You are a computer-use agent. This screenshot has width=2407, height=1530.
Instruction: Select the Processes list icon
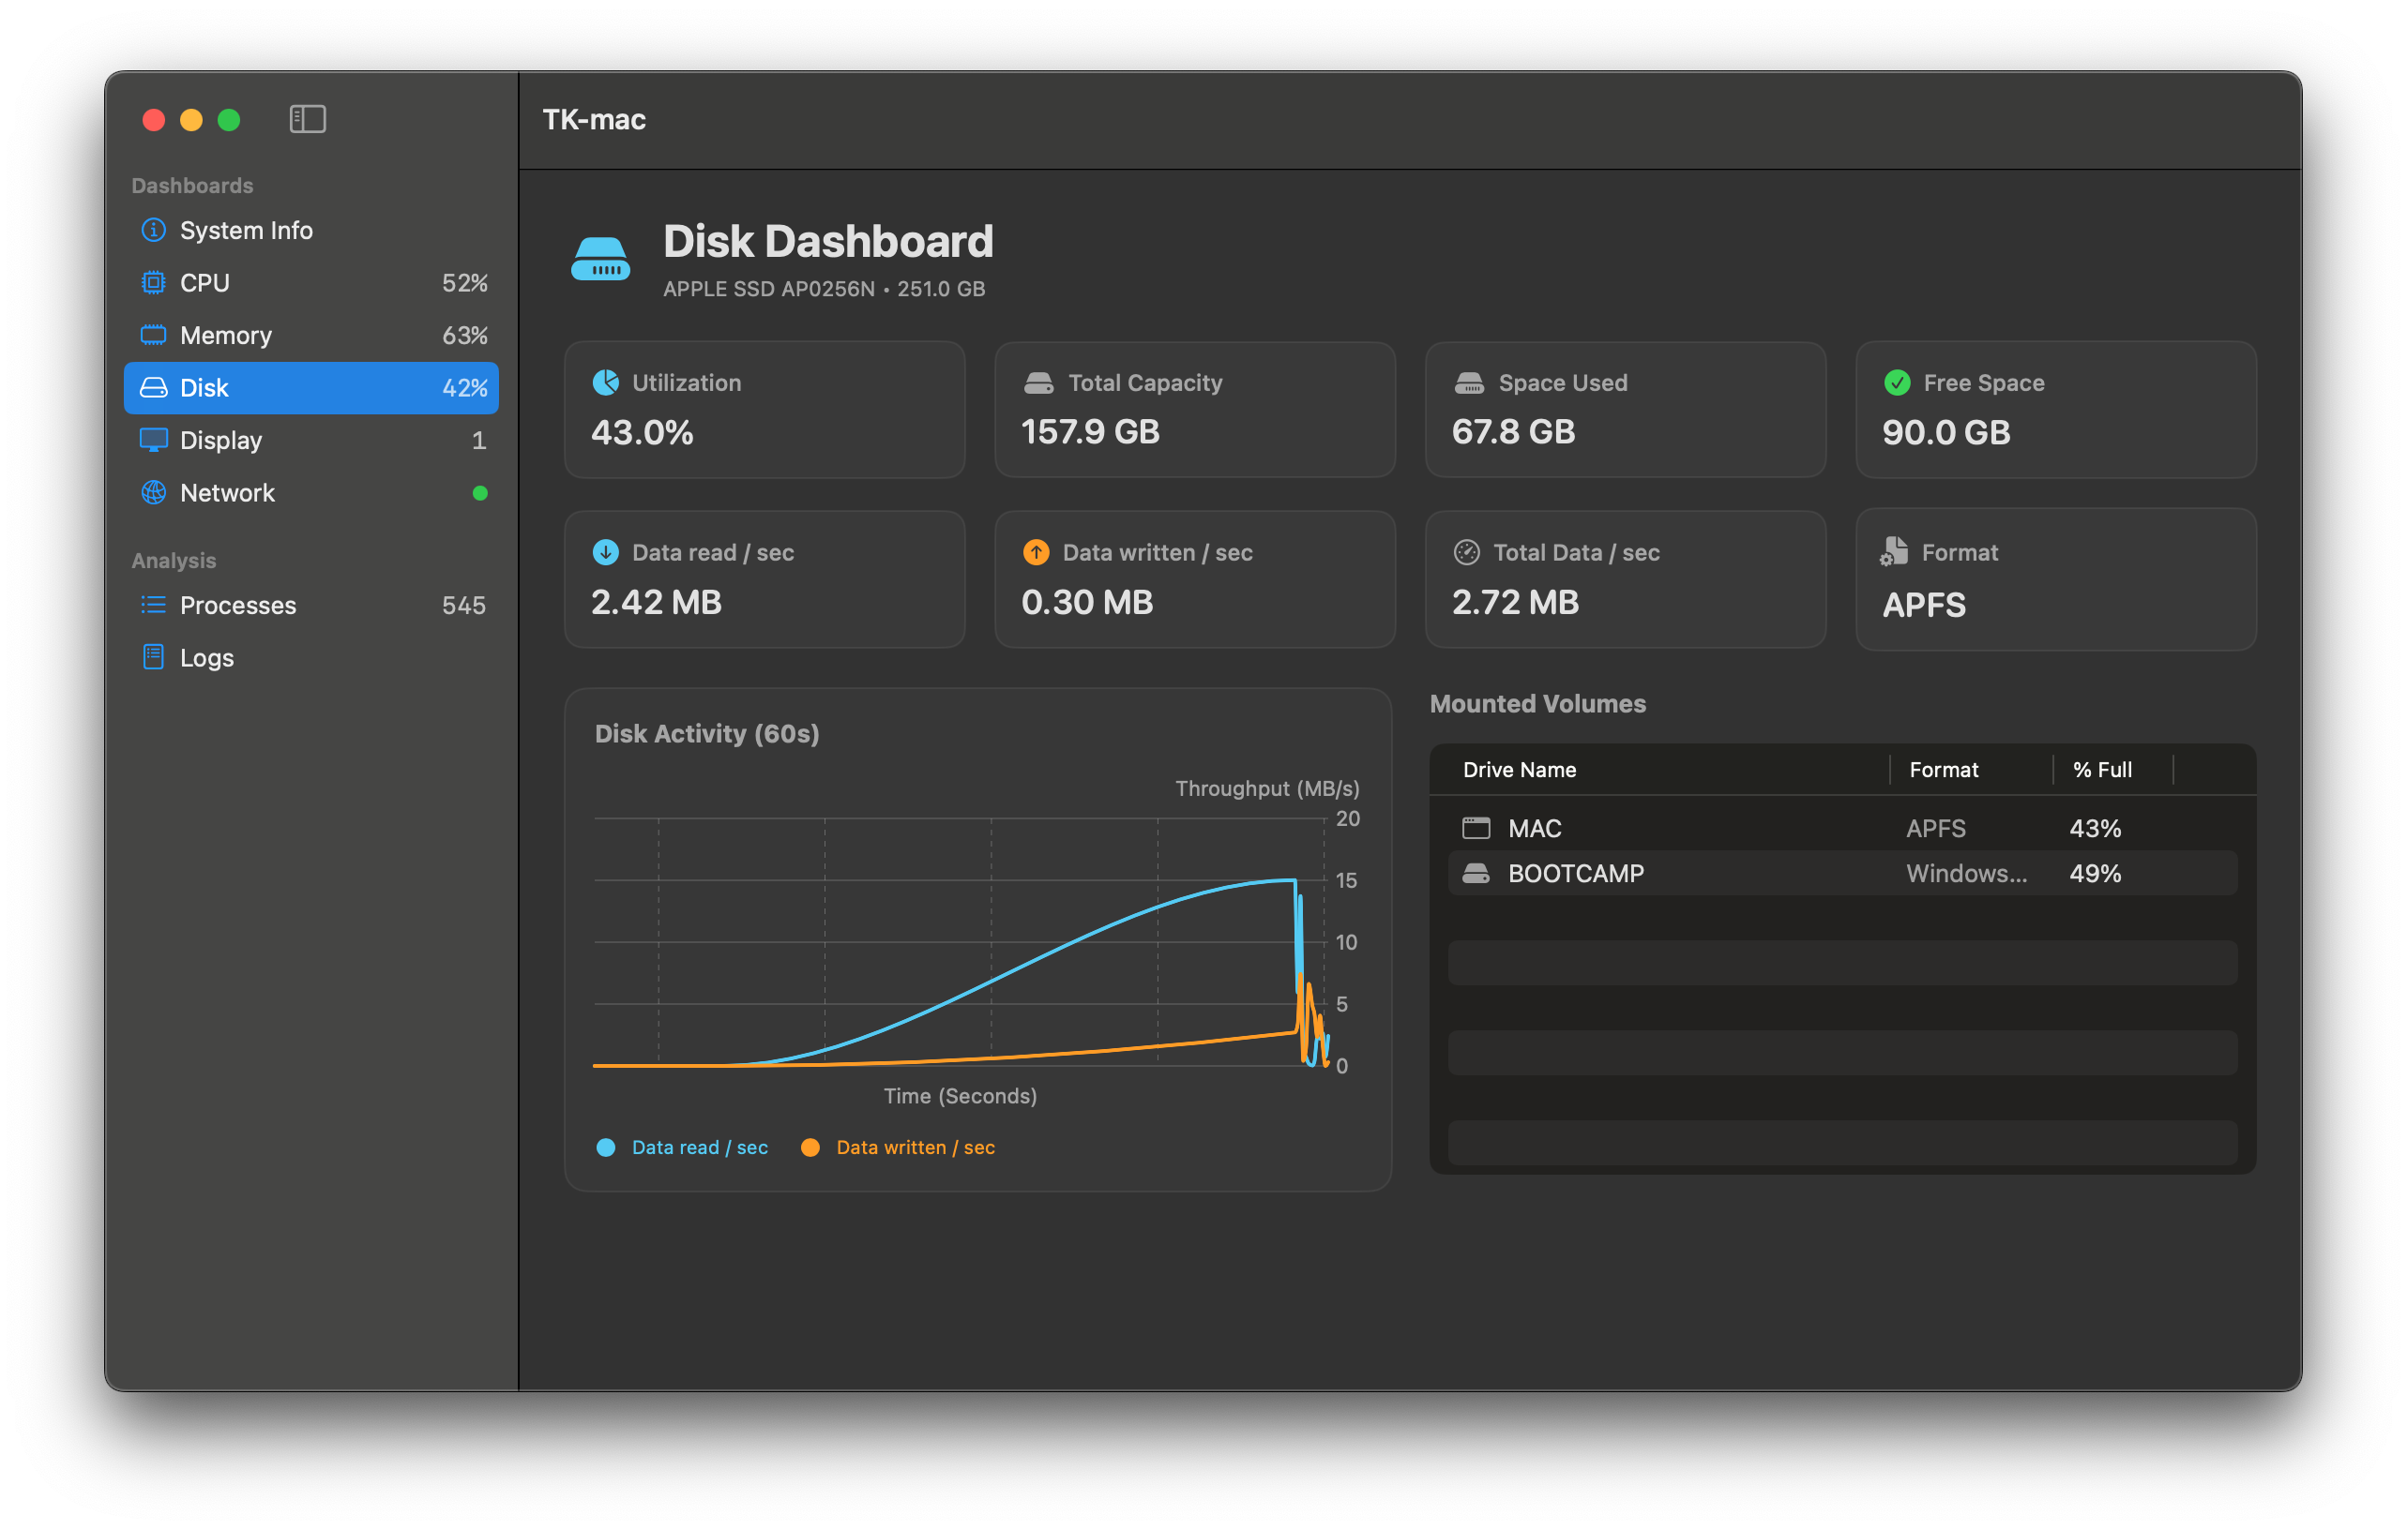point(154,606)
